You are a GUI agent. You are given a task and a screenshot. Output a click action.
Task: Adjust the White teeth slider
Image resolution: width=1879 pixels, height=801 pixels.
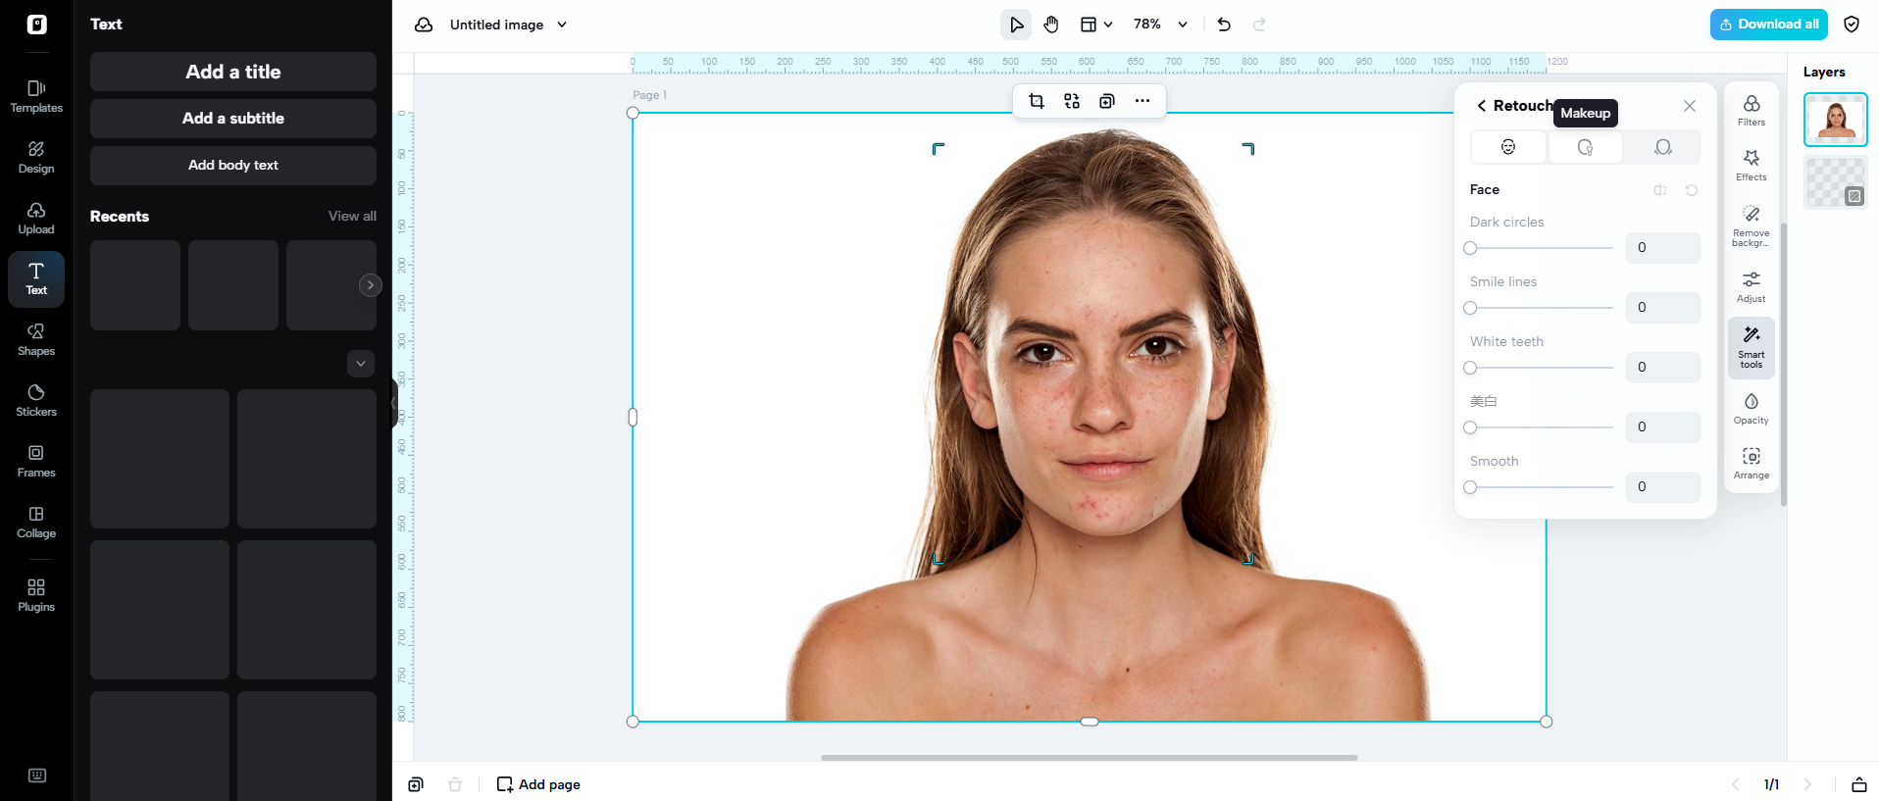[x=1541, y=368]
